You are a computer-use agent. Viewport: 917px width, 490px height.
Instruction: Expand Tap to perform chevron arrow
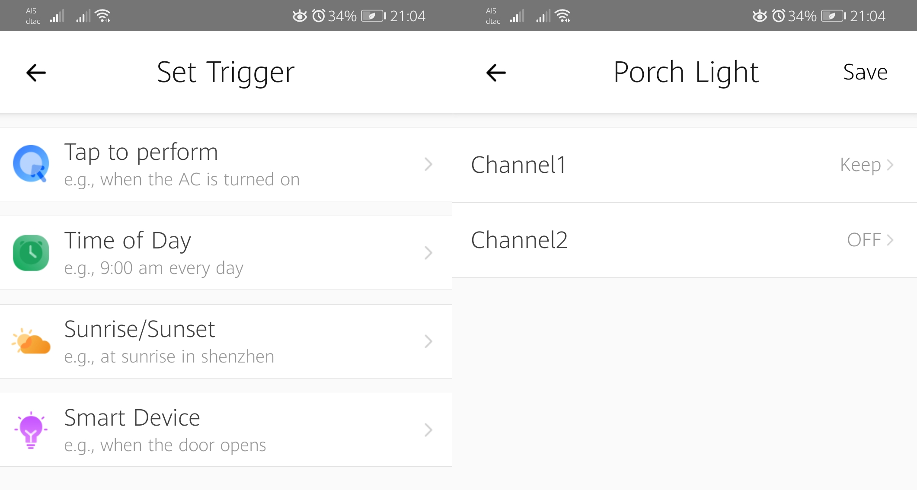[x=428, y=164]
